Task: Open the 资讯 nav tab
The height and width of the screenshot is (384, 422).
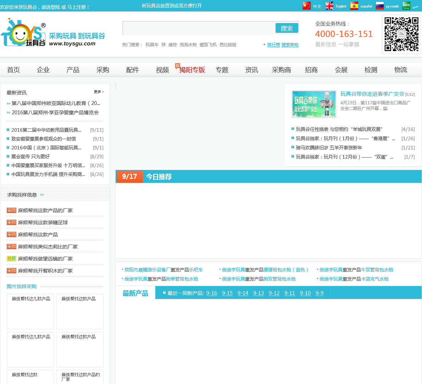Action: coord(252,70)
